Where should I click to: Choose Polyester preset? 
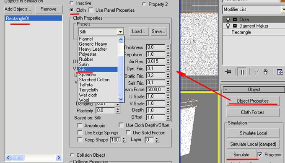tap(98, 54)
